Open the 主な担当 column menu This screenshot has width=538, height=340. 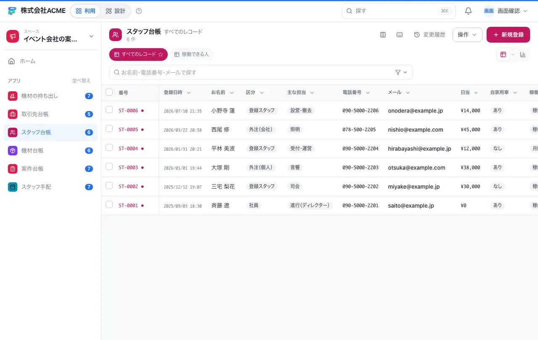312,93
